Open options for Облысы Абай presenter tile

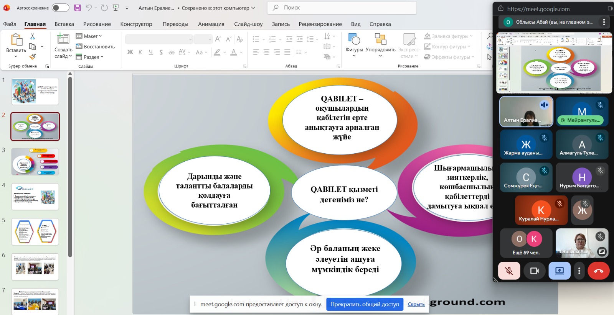coord(604,22)
